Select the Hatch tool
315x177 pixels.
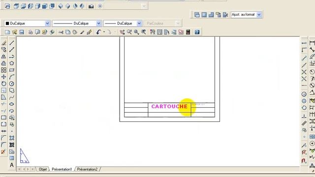(12, 138)
